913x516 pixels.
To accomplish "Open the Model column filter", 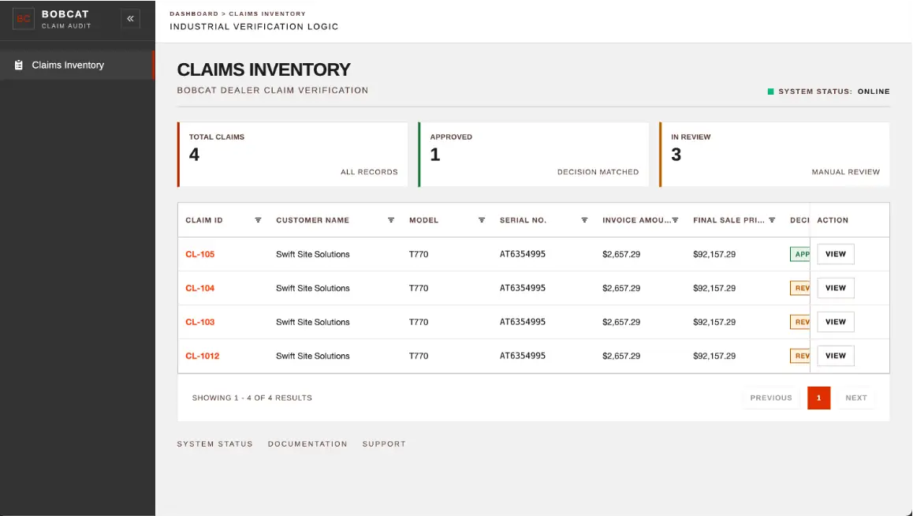I will (482, 220).
